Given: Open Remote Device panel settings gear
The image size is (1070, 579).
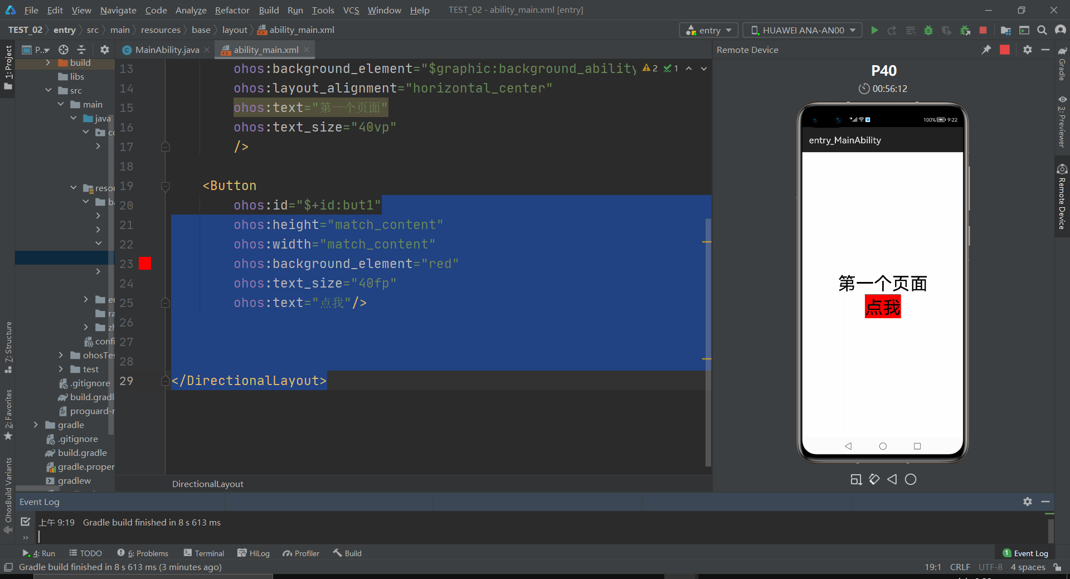Looking at the screenshot, I should (1028, 50).
